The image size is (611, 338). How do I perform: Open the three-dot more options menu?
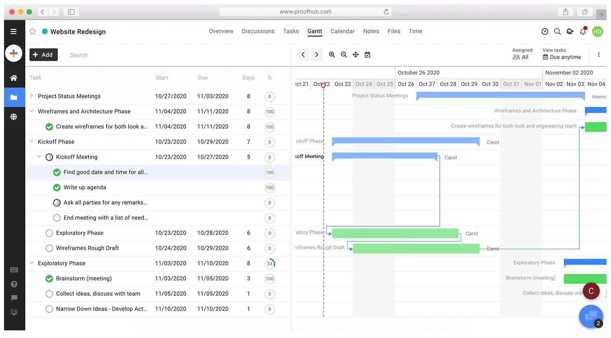coord(599,55)
